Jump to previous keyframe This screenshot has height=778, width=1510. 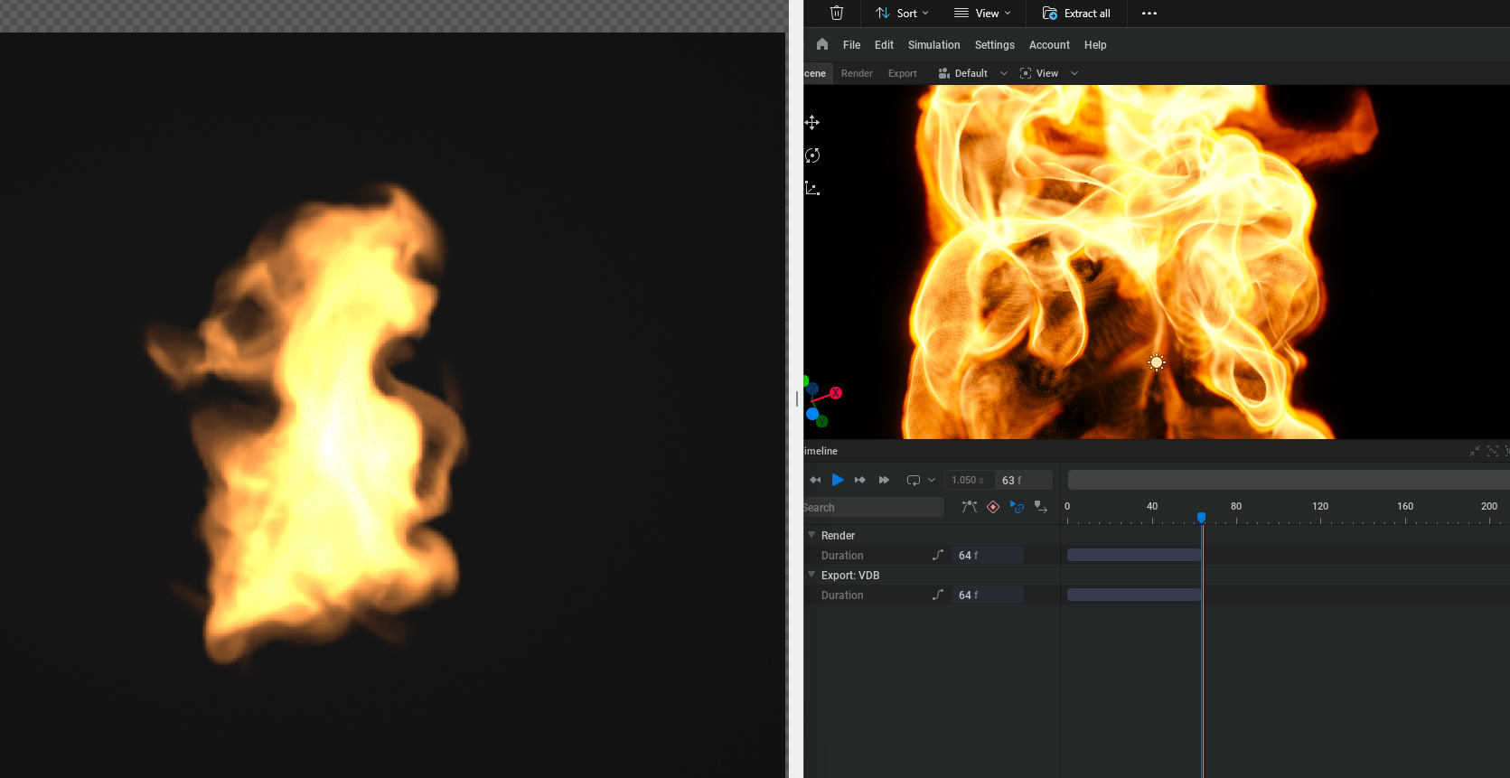(815, 480)
